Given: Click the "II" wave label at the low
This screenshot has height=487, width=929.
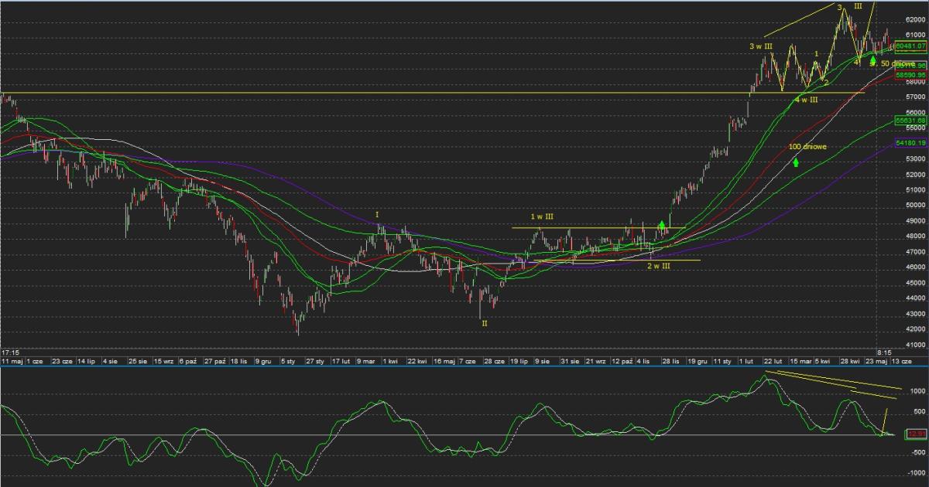Looking at the screenshot, I should (x=485, y=323).
